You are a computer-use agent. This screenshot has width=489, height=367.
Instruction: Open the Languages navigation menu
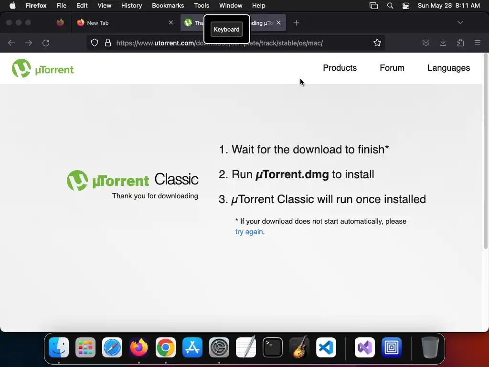click(x=448, y=68)
